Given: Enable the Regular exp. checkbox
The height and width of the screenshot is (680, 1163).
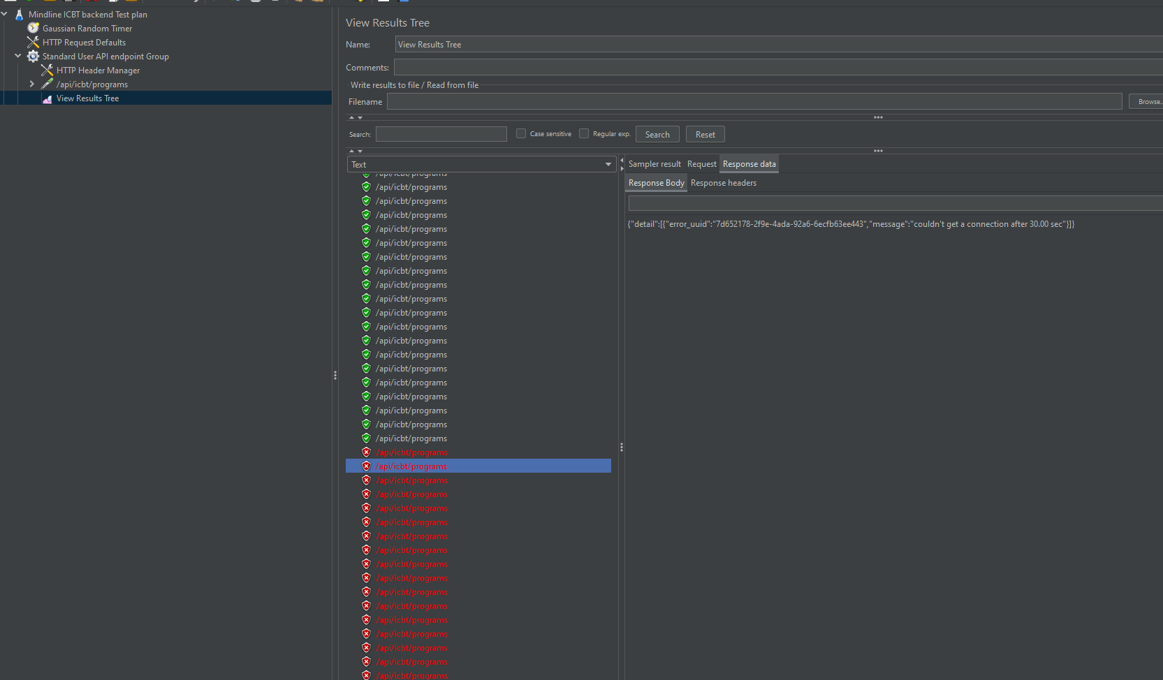Looking at the screenshot, I should pyautogui.click(x=584, y=133).
